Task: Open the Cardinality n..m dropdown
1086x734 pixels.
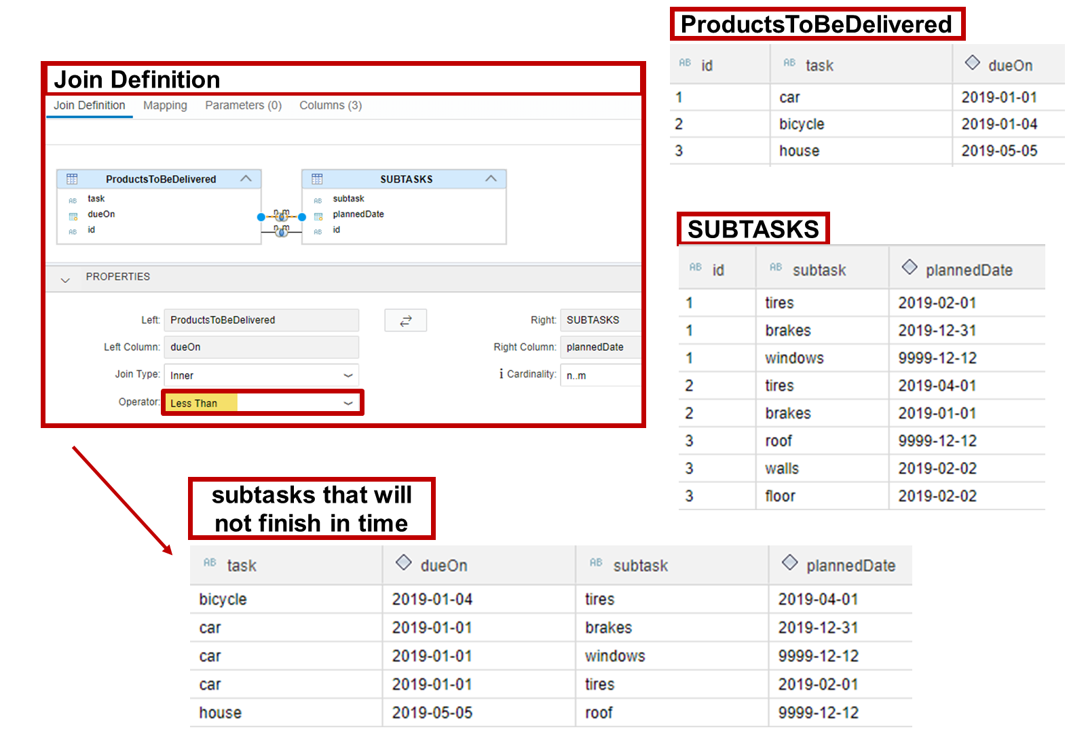Action: (600, 375)
